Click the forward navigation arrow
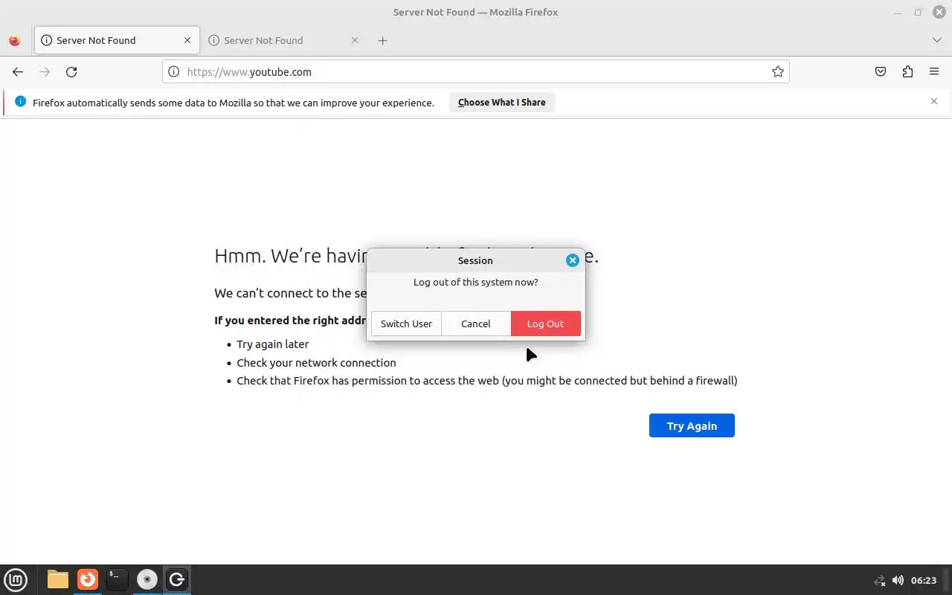This screenshot has height=595, width=952. (x=45, y=71)
